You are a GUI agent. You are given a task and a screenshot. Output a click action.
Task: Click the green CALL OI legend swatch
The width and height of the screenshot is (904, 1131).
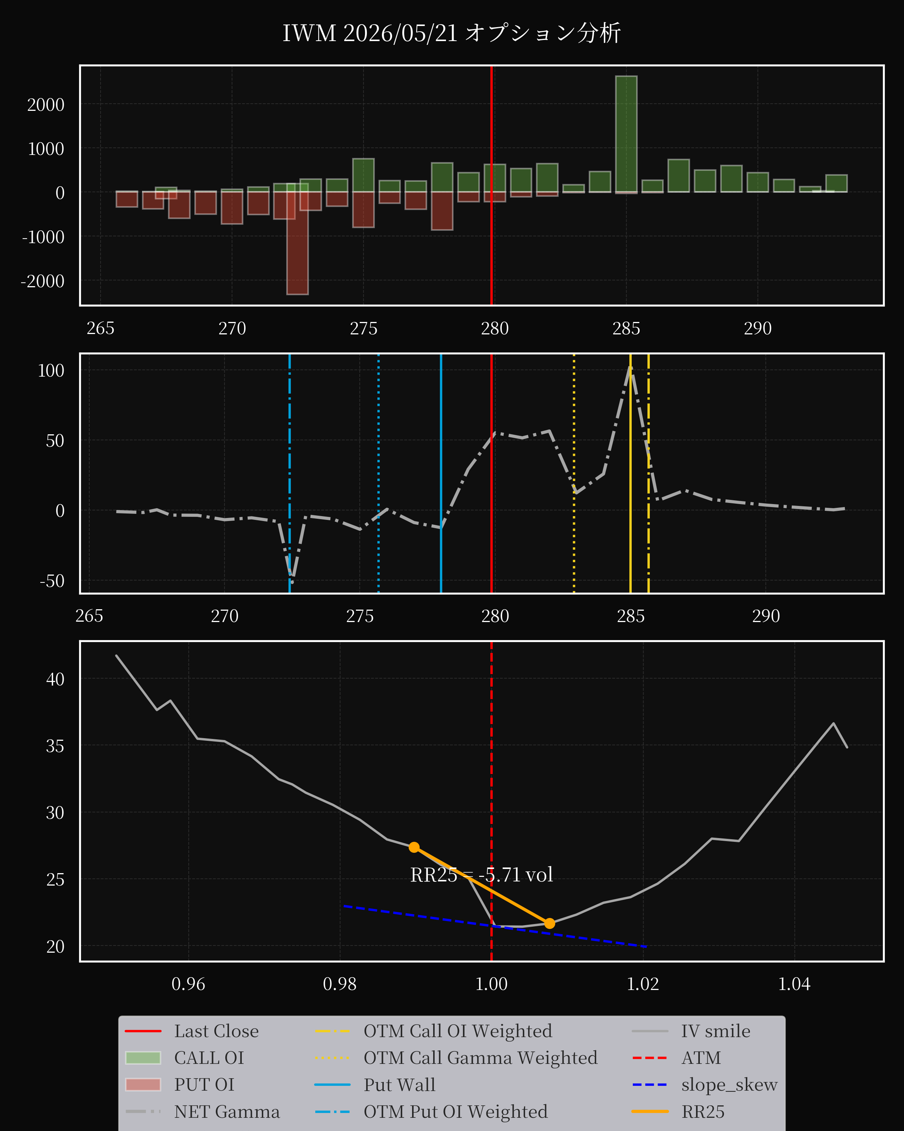[x=143, y=1057]
